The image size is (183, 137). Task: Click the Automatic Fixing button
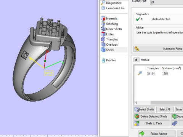coord(158,49)
